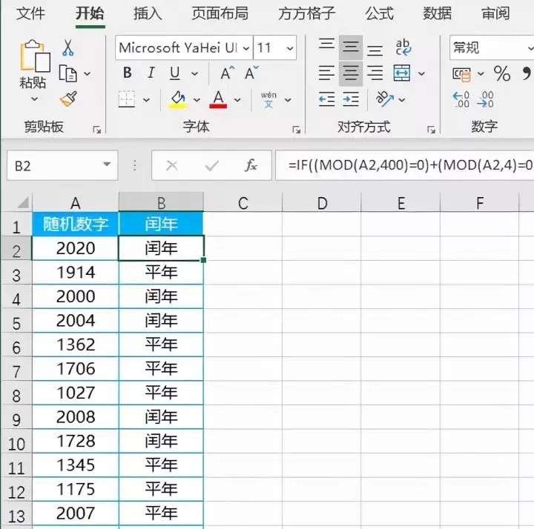Toggle Underline formatting

[x=175, y=73]
